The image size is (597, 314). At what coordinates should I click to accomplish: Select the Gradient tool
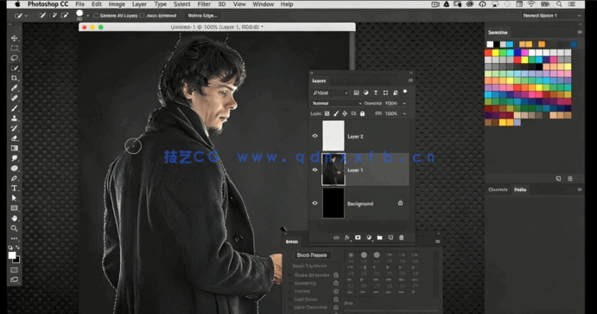[14, 148]
